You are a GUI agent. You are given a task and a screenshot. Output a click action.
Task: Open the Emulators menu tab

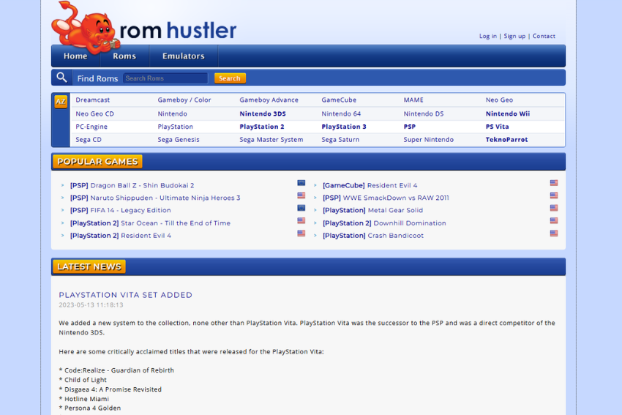(183, 56)
